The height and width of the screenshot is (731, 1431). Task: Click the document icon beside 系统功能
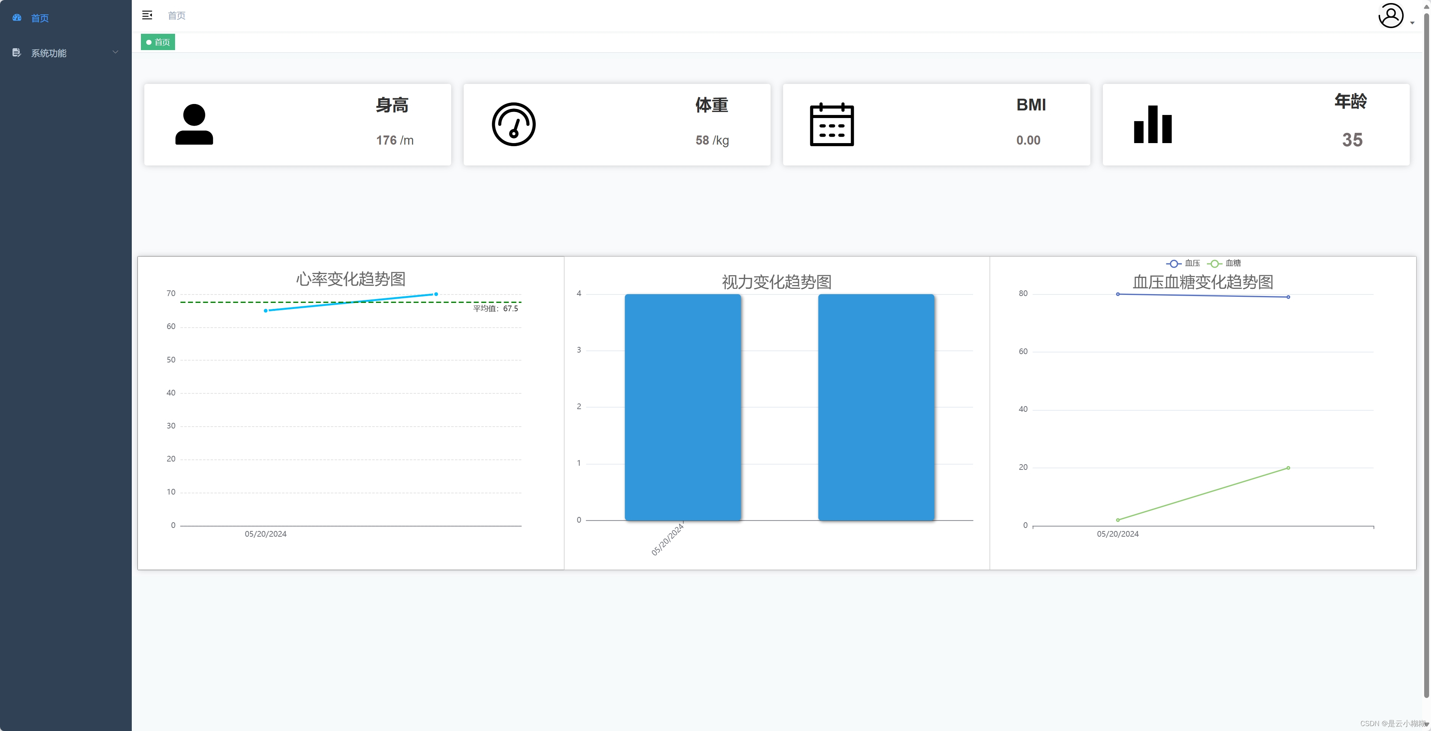17,53
